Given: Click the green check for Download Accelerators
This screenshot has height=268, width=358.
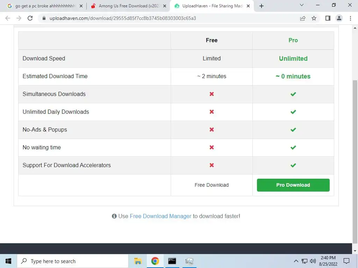Looking at the screenshot, I should 293,165.
